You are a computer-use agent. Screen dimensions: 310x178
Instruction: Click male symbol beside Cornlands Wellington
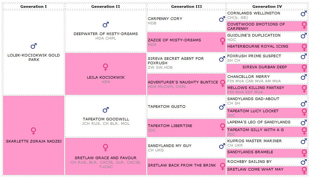click(304, 14)
